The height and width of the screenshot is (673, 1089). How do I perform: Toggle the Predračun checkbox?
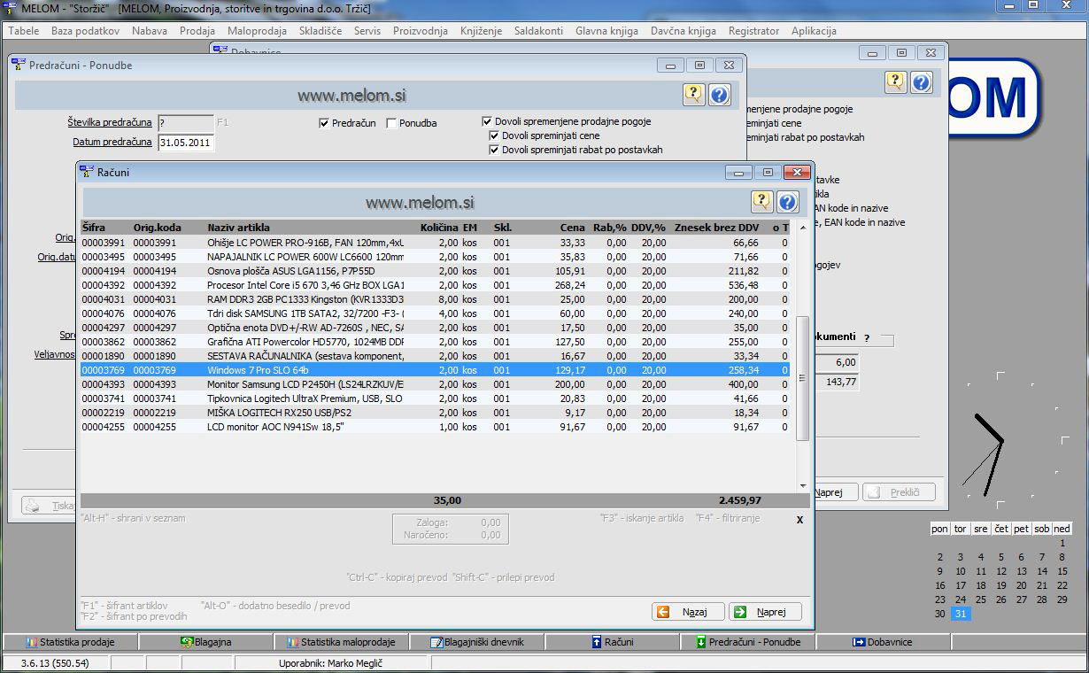click(324, 123)
